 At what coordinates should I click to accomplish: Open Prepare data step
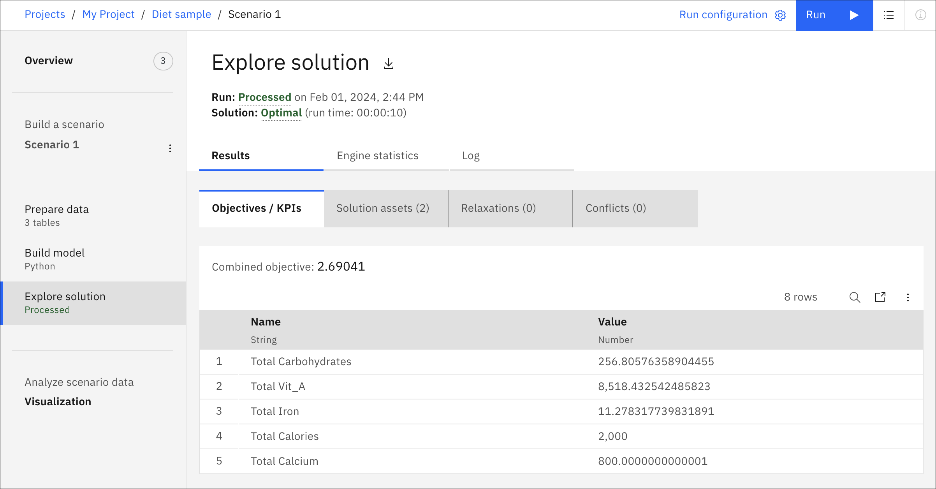[x=93, y=216]
